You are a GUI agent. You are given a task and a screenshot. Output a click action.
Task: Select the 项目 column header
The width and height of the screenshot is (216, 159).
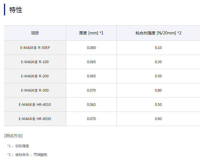(x=35, y=33)
